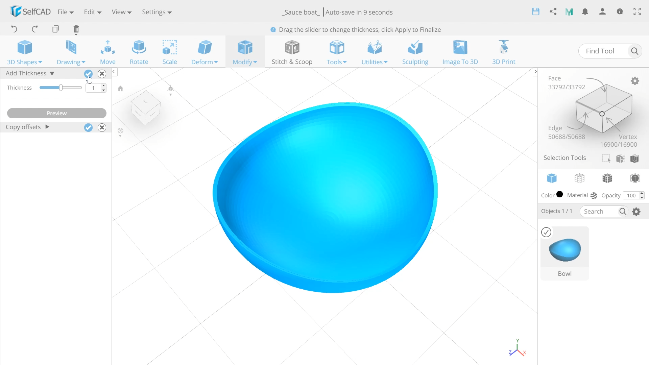Click the search magnifier in Find Tool
This screenshot has width=649, height=365.
click(x=634, y=51)
